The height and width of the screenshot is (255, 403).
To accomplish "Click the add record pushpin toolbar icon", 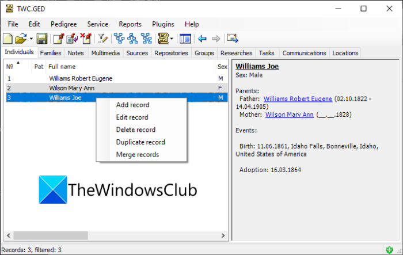I will [59, 39].
